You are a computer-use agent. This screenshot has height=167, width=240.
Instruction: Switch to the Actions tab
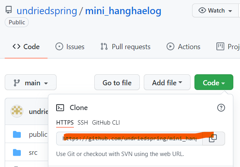click(x=183, y=47)
